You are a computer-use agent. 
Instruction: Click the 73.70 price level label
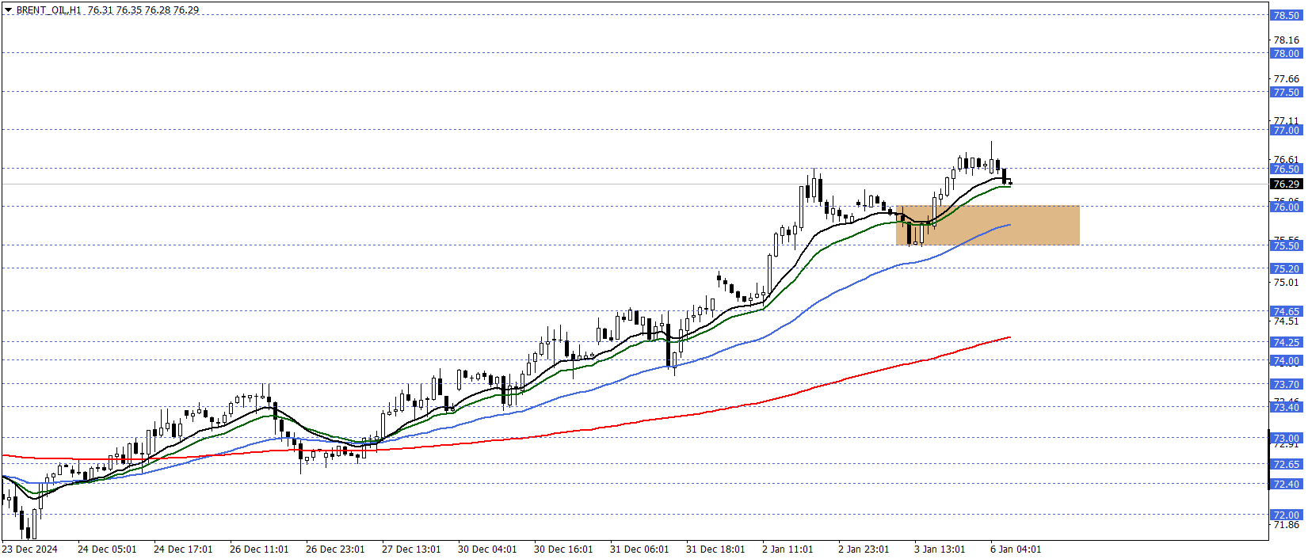point(1286,384)
